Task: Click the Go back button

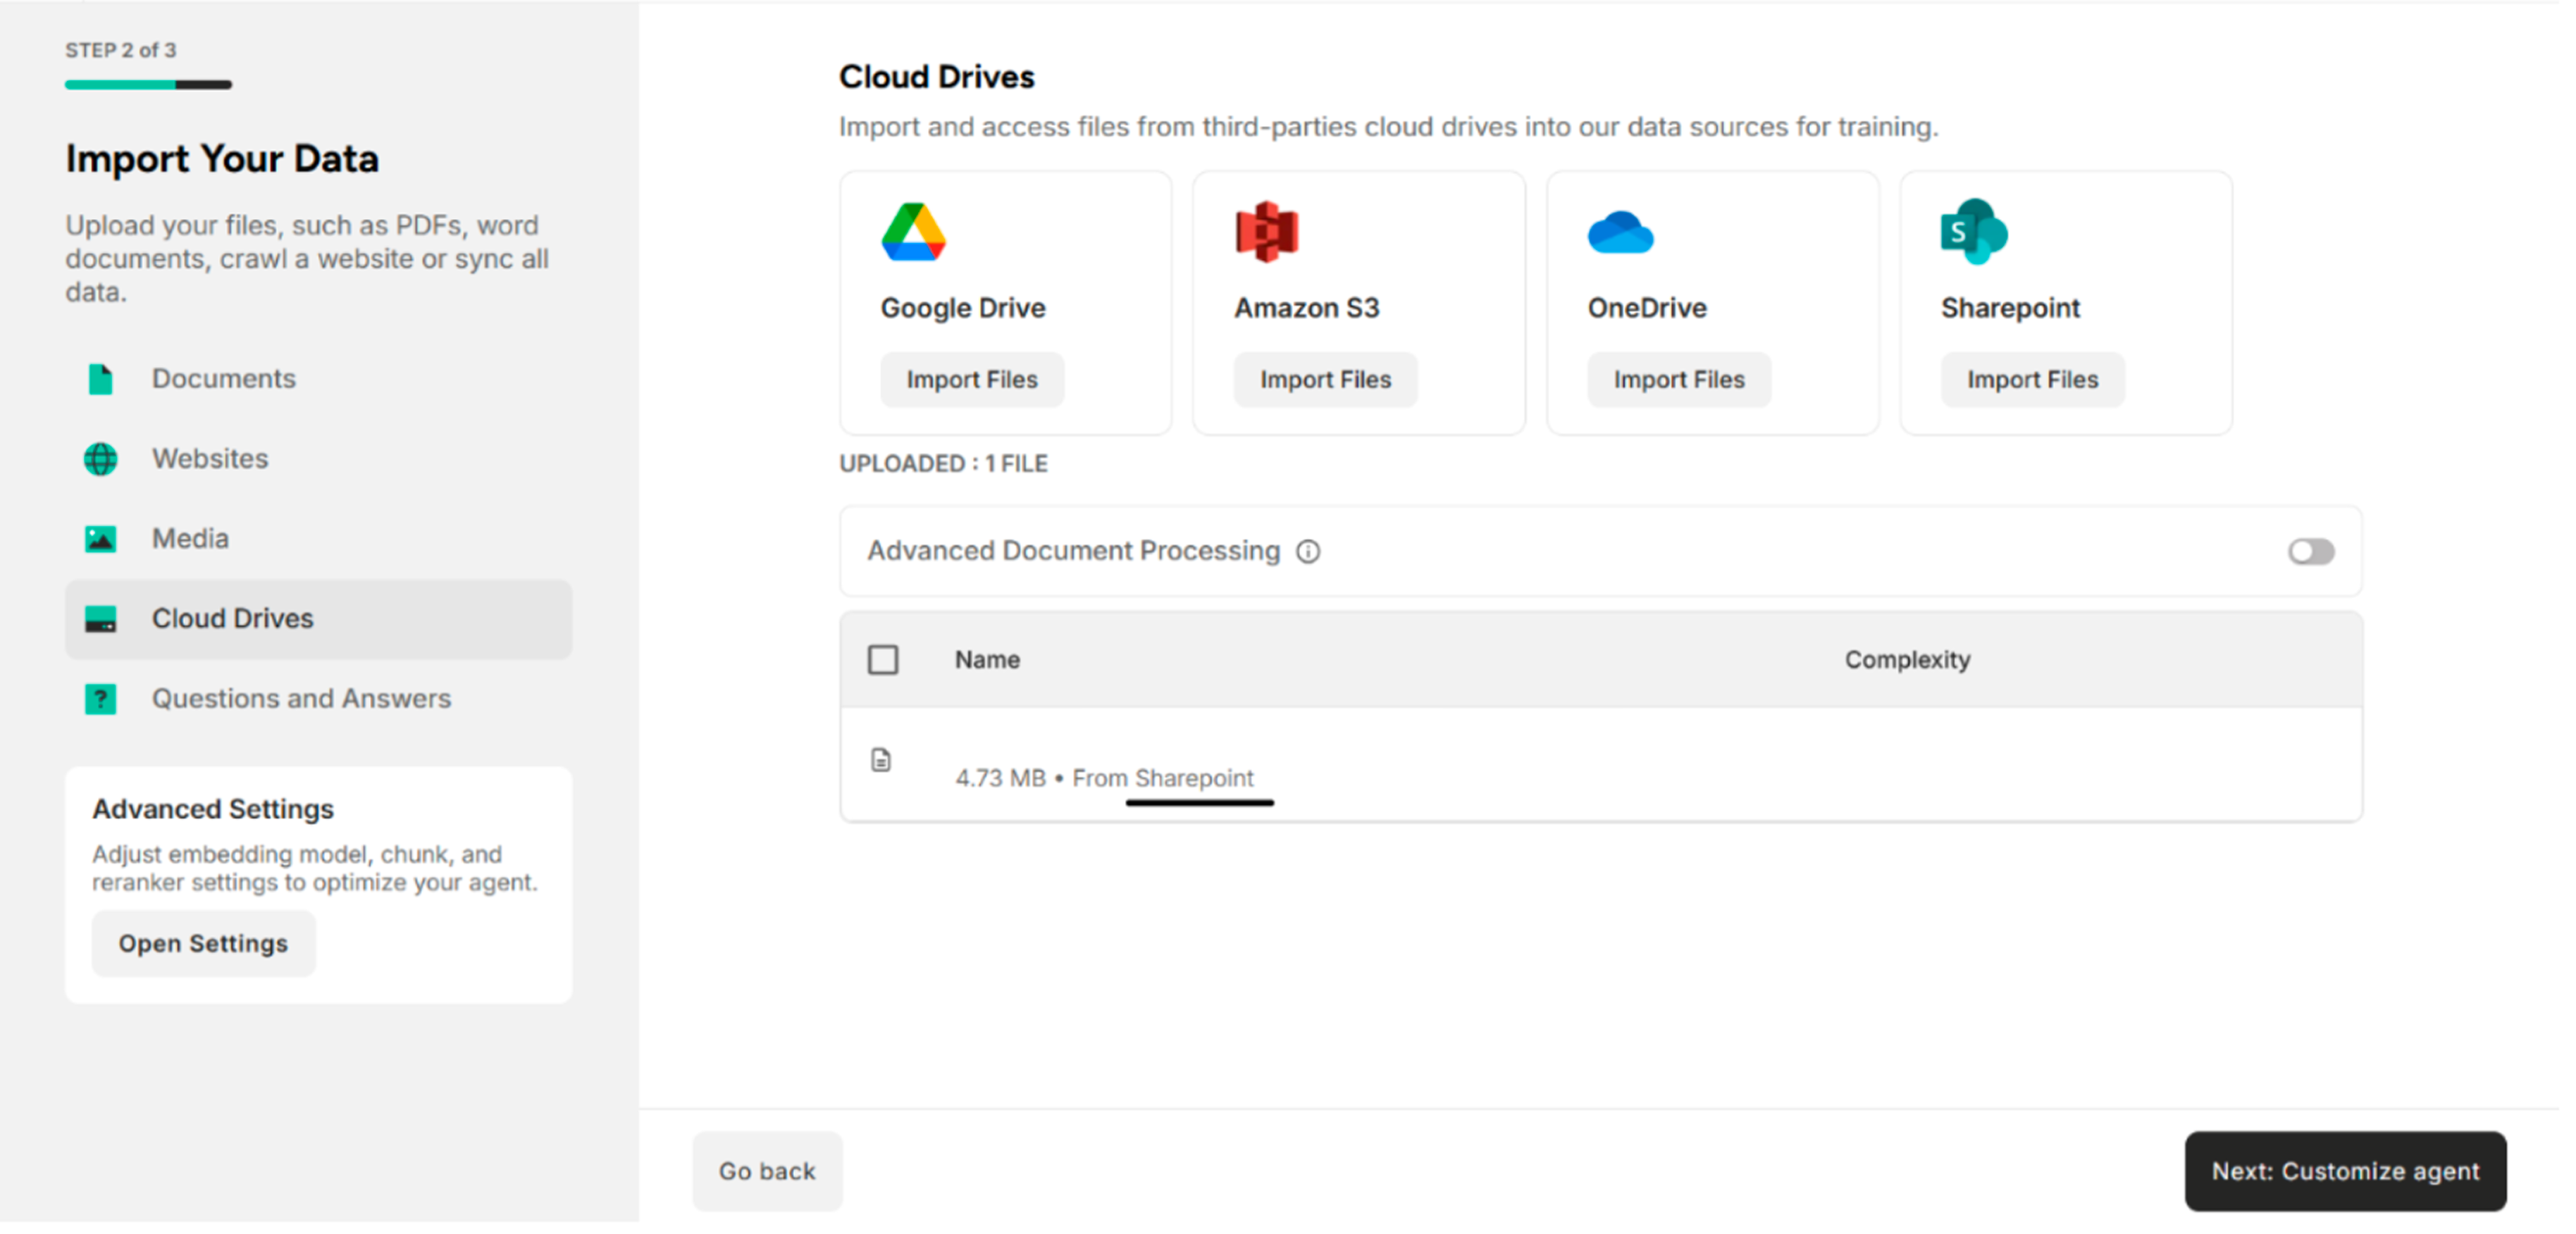Action: (x=766, y=1171)
